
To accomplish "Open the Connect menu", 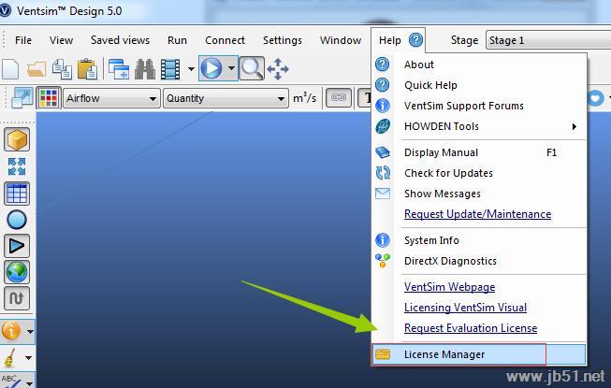I will [225, 40].
